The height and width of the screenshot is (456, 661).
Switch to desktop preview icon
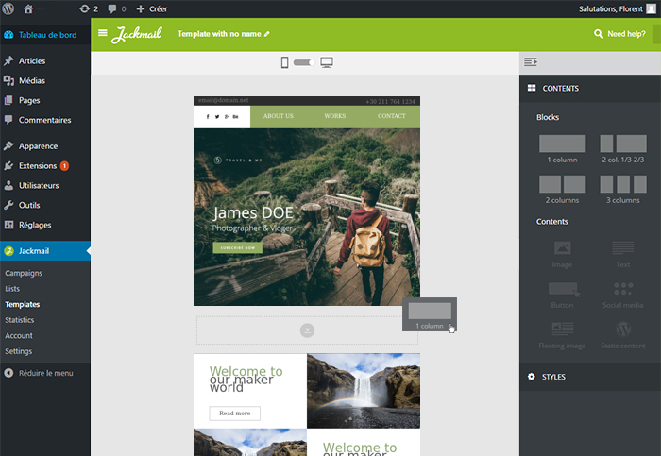pos(327,62)
